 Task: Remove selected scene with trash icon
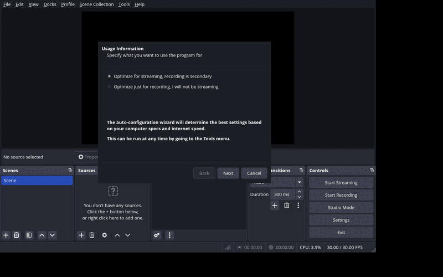pos(17,235)
